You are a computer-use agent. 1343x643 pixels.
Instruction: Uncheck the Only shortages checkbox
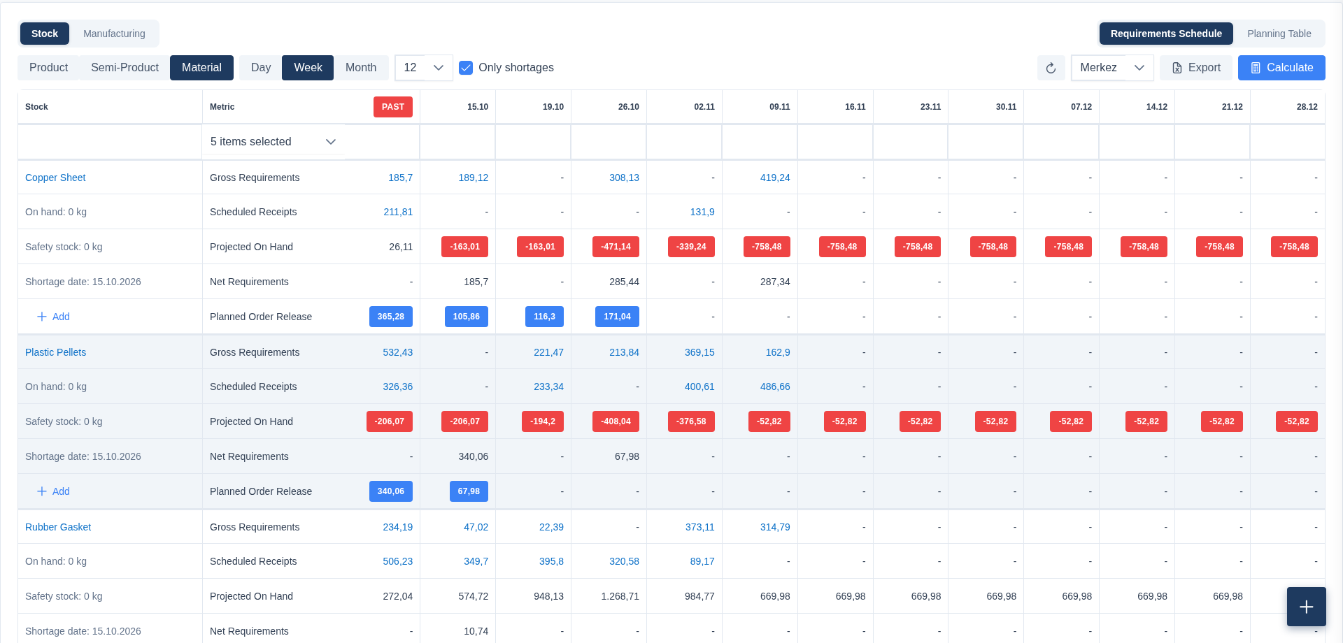(x=466, y=68)
